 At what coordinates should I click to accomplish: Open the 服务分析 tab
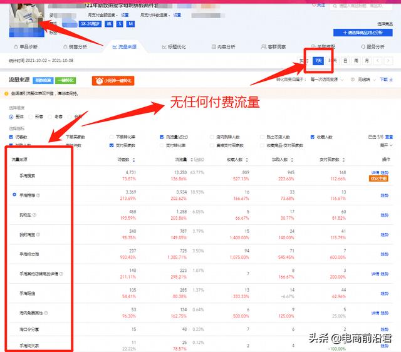pos(373,47)
